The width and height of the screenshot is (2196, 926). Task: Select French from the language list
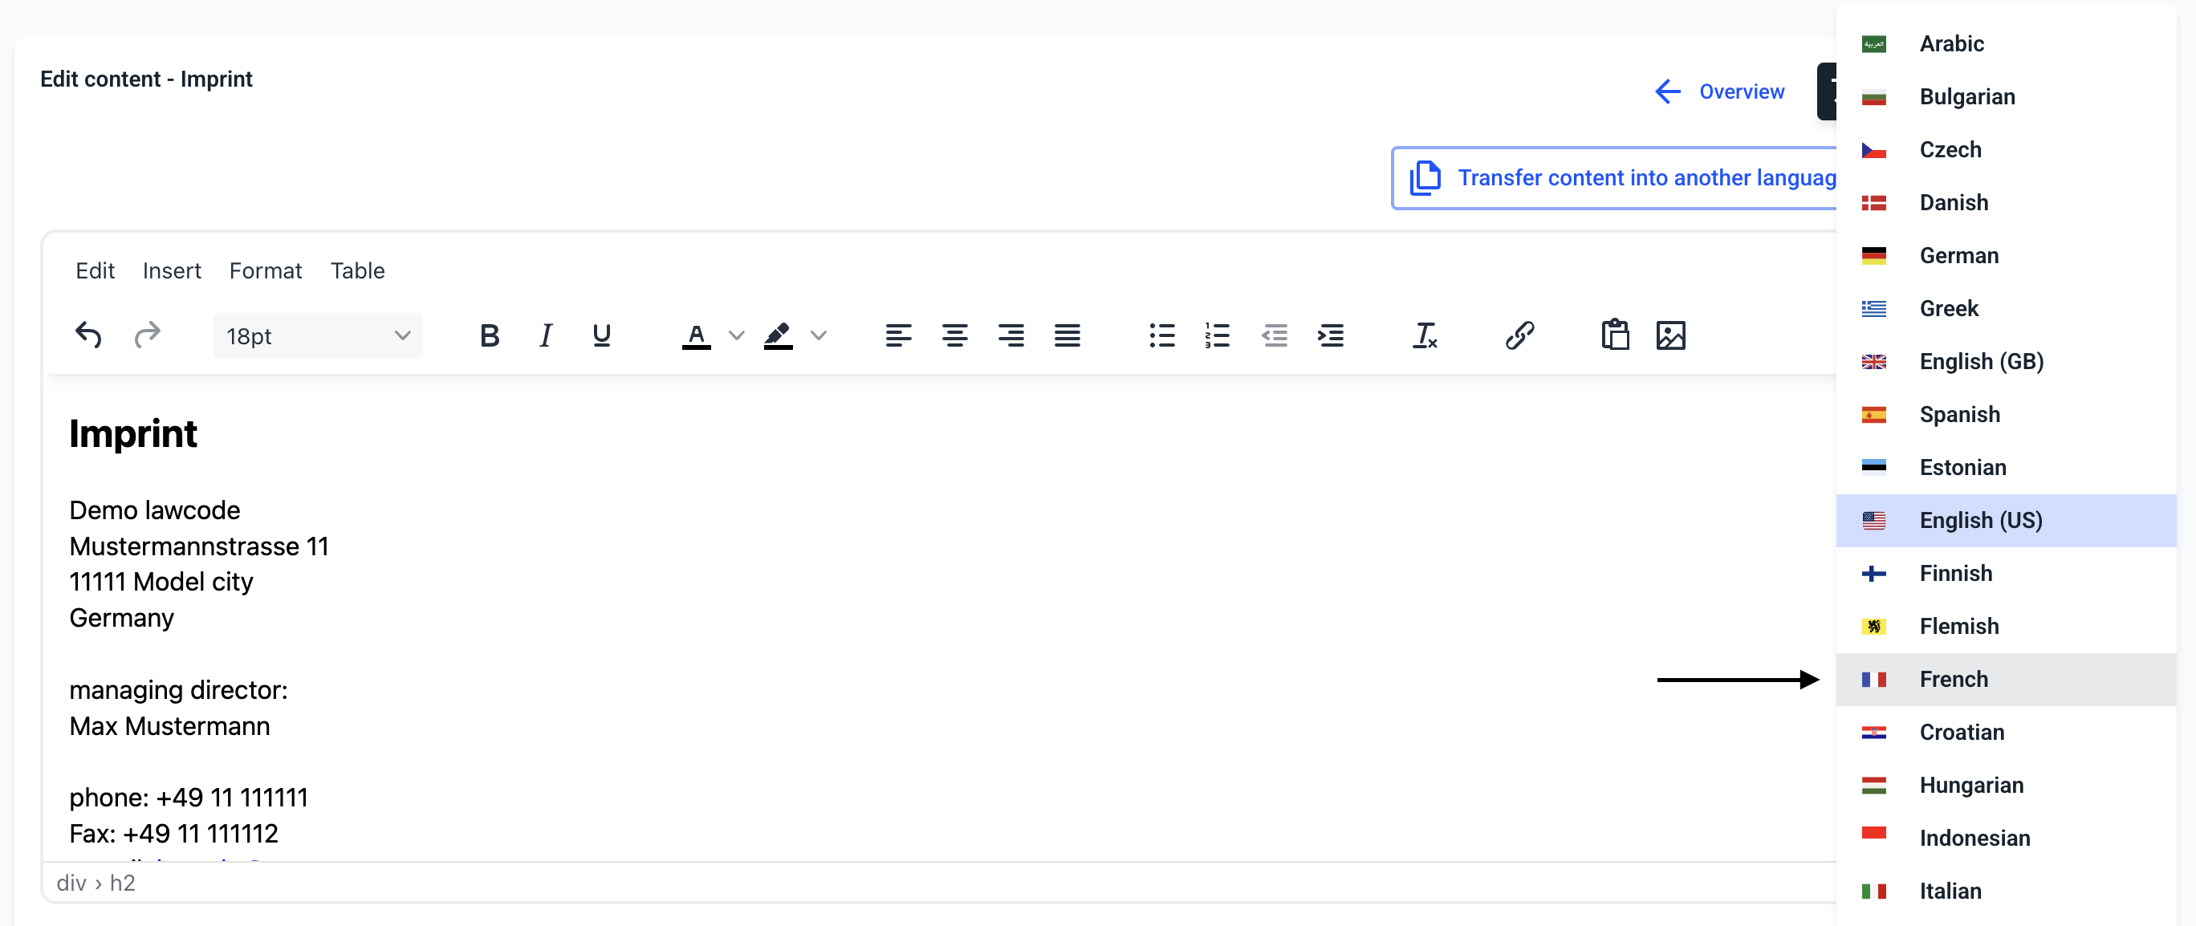1953,679
